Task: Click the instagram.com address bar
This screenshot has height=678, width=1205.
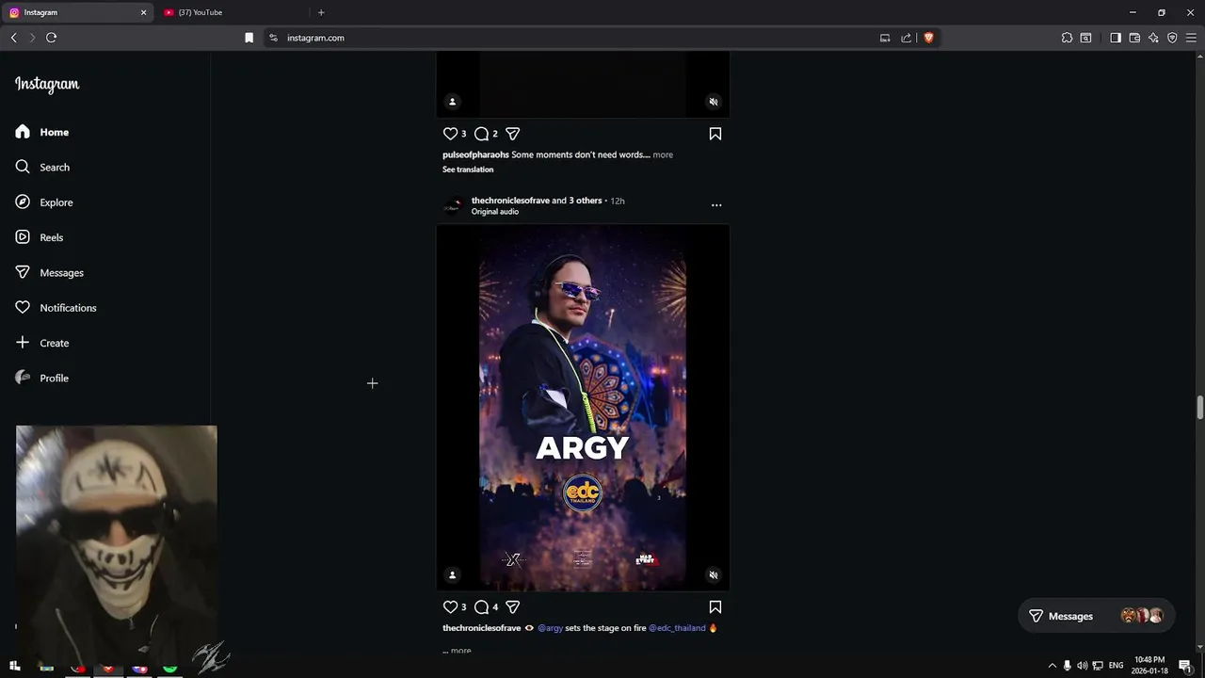Action: click(602, 38)
